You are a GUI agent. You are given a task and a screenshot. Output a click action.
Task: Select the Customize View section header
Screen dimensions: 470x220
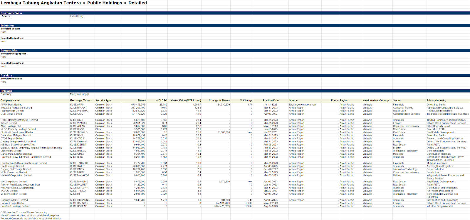coord(235,13)
